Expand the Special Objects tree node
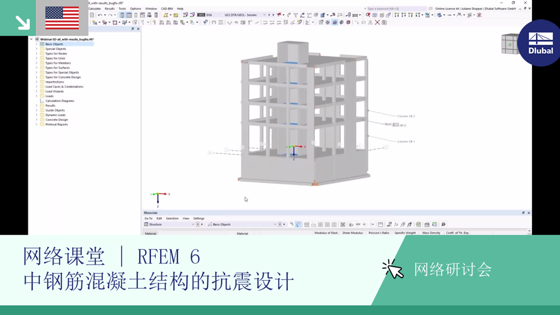Screen dimensions: 560x315 click(x=37, y=49)
